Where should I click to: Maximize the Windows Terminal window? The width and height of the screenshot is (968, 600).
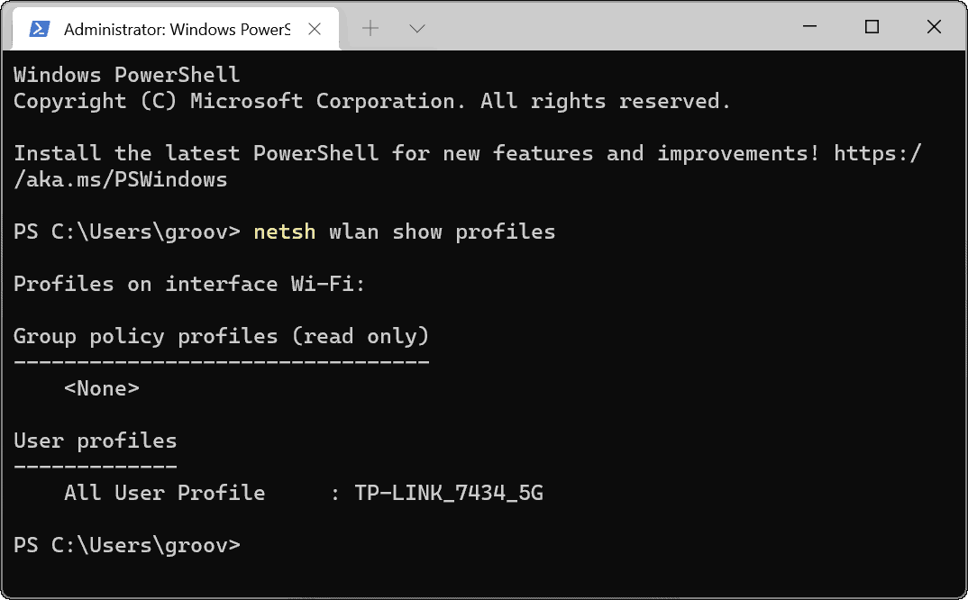point(871,27)
